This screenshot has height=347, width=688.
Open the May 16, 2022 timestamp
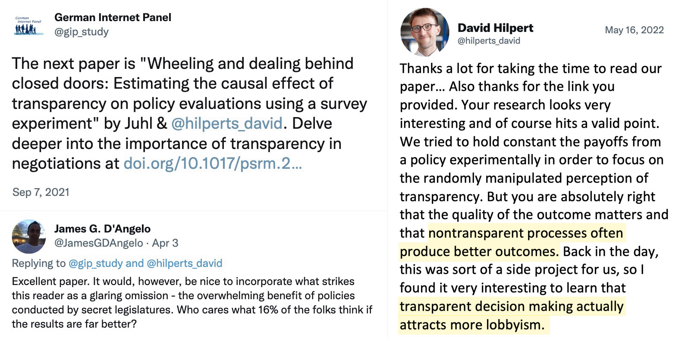click(634, 30)
